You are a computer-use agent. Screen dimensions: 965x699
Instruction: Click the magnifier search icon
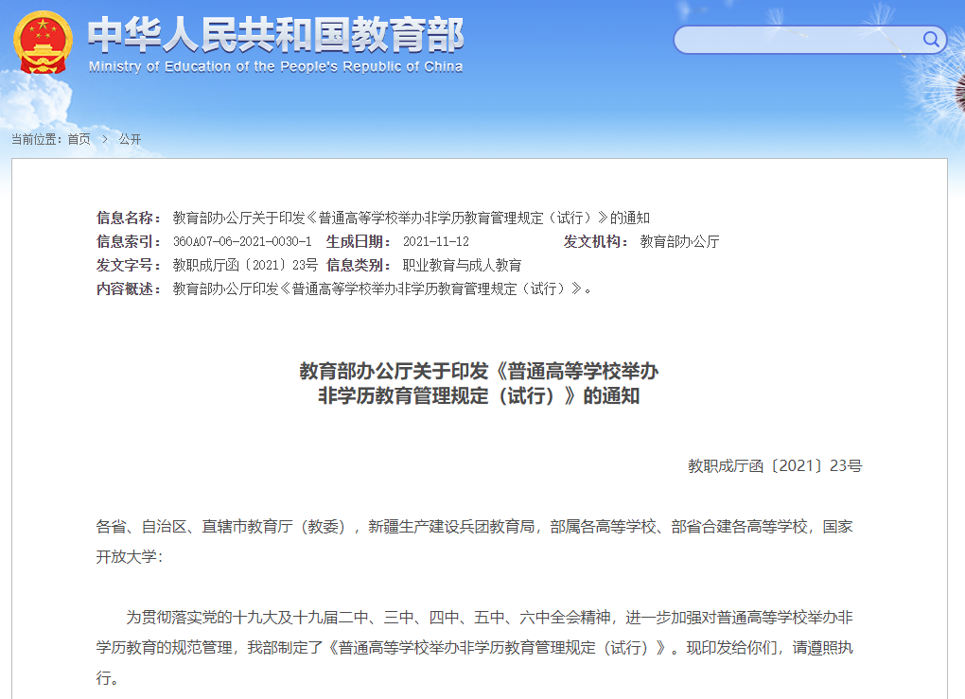pyautogui.click(x=931, y=40)
